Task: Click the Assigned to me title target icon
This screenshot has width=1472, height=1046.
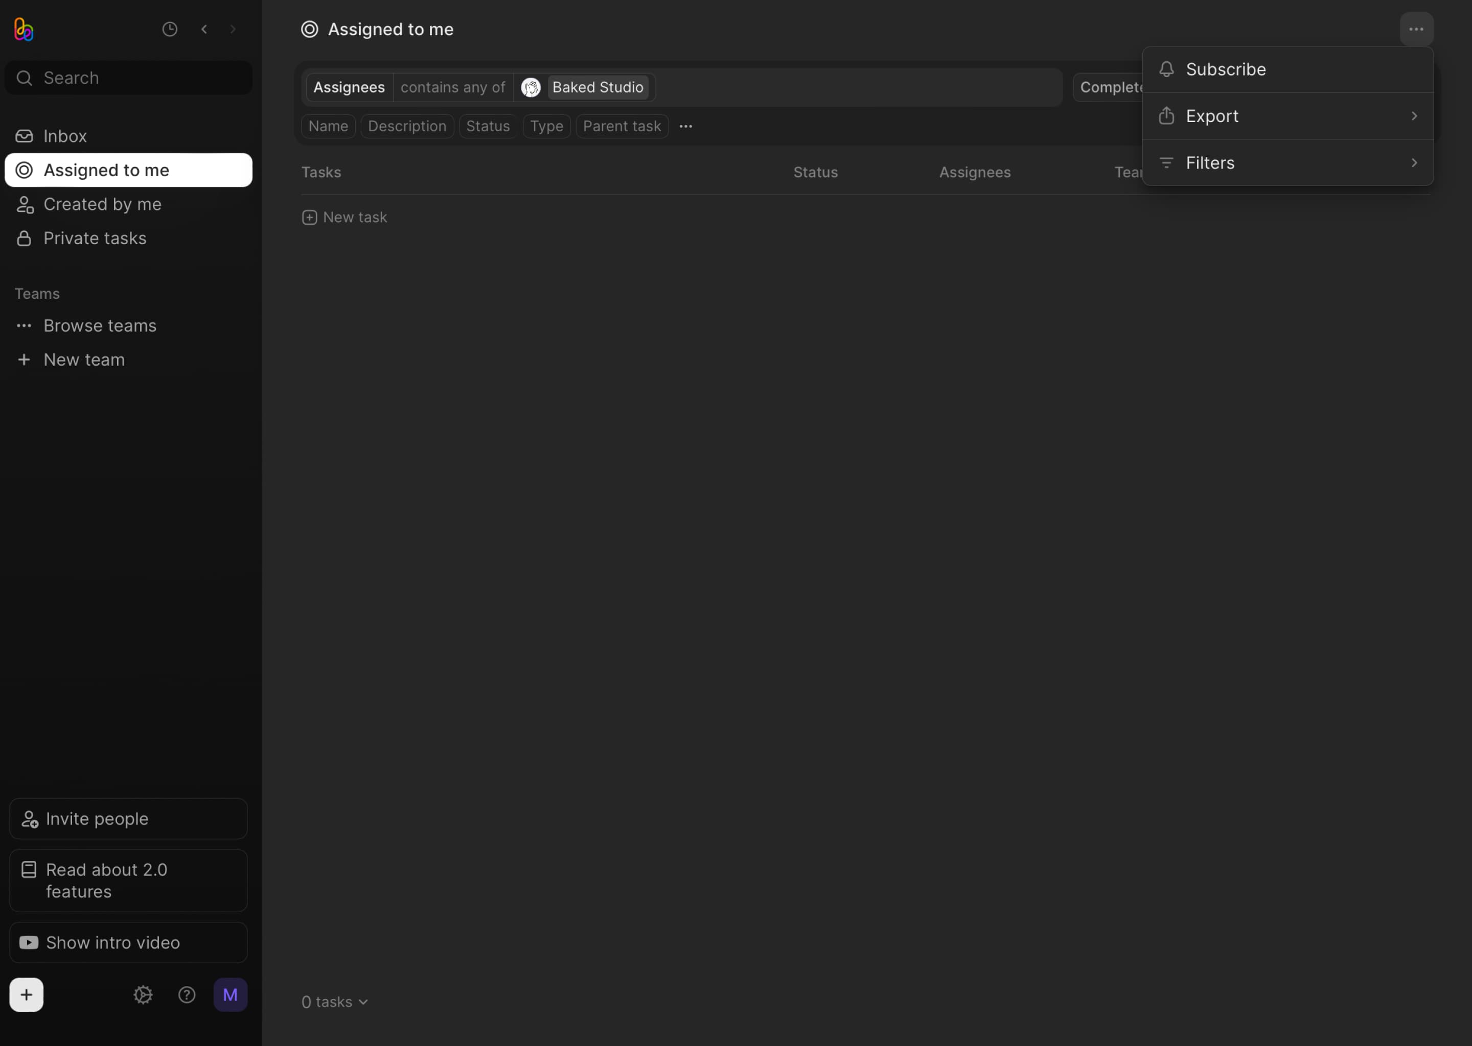Action: click(309, 30)
